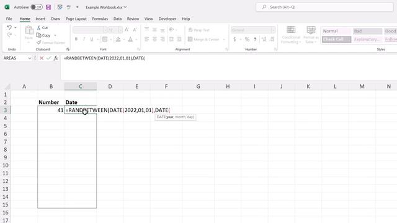Open the Name Box dropdown
The image size is (397, 223).
tap(30, 58)
